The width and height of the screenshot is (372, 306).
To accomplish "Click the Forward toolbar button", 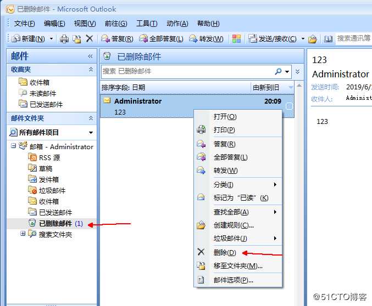I will (206, 38).
